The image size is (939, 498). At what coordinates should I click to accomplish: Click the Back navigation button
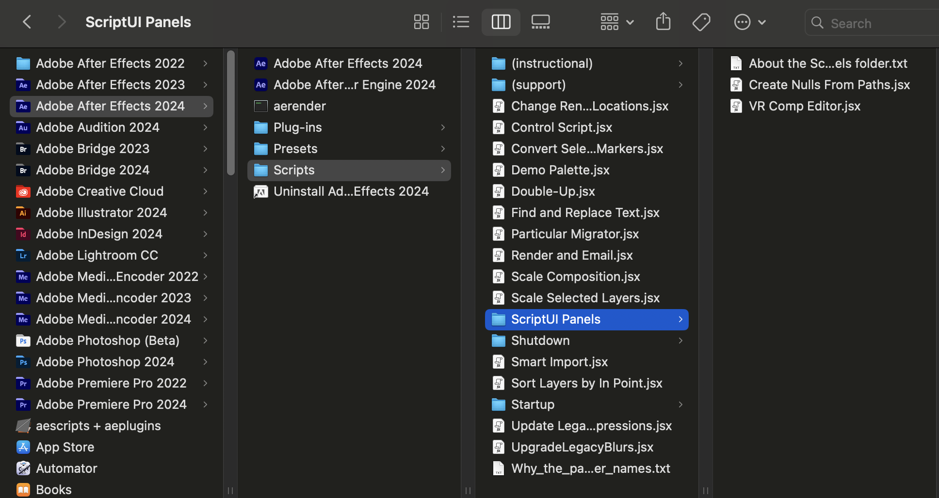tap(27, 22)
